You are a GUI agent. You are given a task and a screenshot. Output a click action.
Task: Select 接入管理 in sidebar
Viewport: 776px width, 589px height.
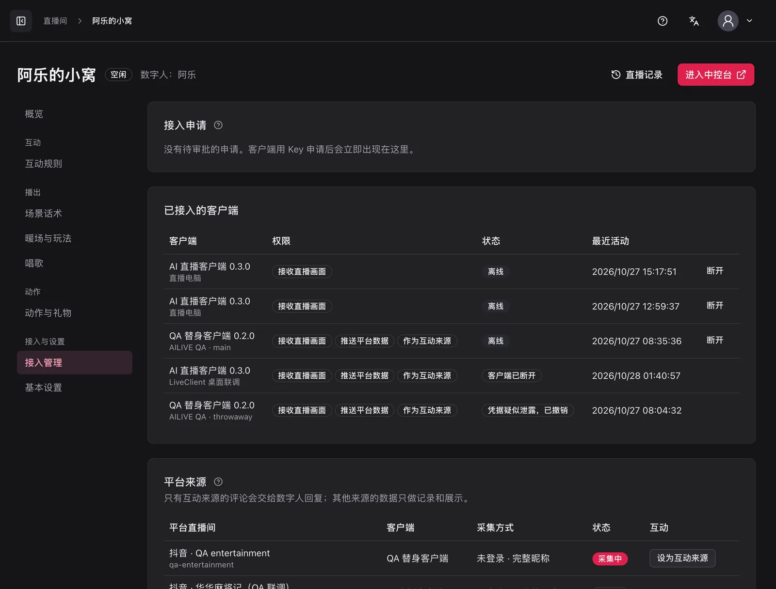[75, 363]
